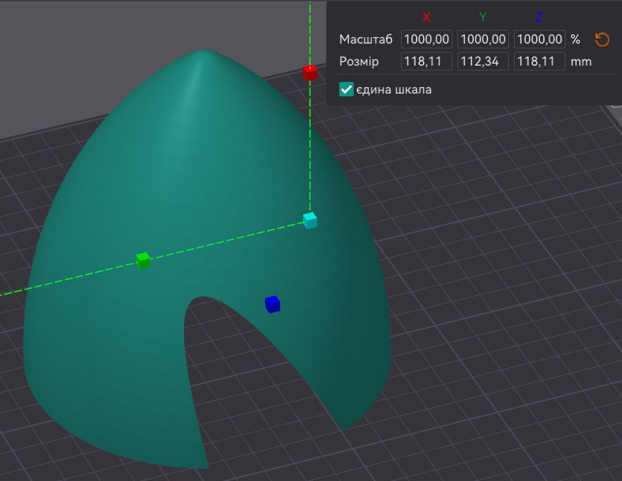Screen dimensions: 622x481
Task: Select the Розмір Y field showing 112,34
Action: click(x=482, y=62)
